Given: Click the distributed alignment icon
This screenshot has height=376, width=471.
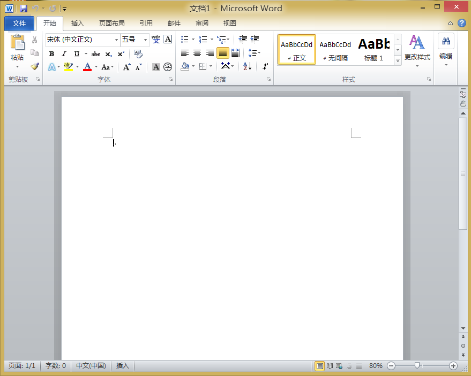Looking at the screenshot, I should pyautogui.click(x=235, y=53).
